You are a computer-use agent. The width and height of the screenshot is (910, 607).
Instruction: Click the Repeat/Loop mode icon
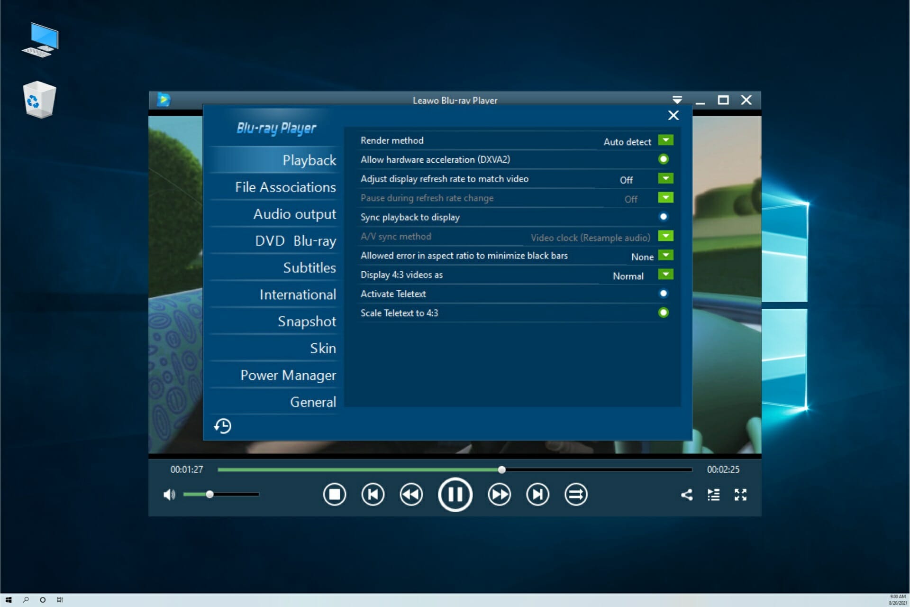pyautogui.click(x=576, y=494)
